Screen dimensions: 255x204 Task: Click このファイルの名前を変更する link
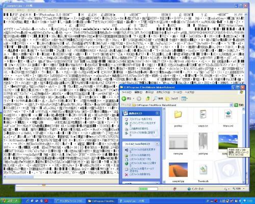point(142,150)
